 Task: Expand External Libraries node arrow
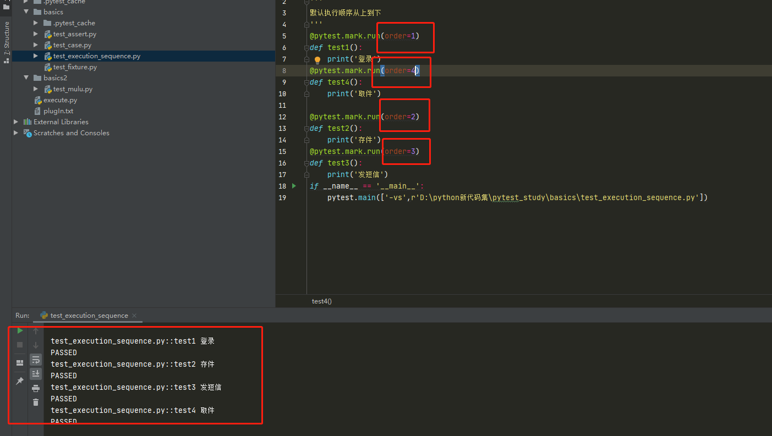point(16,122)
